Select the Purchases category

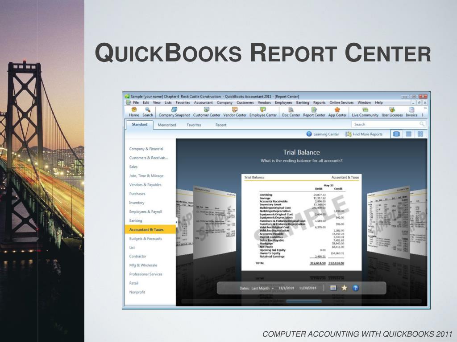click(x=137, y=194)
